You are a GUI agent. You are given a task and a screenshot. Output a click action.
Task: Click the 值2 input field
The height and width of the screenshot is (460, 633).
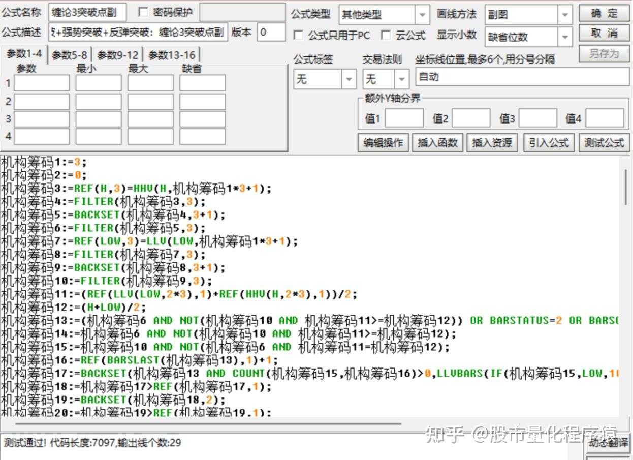[x=471, y=118]
